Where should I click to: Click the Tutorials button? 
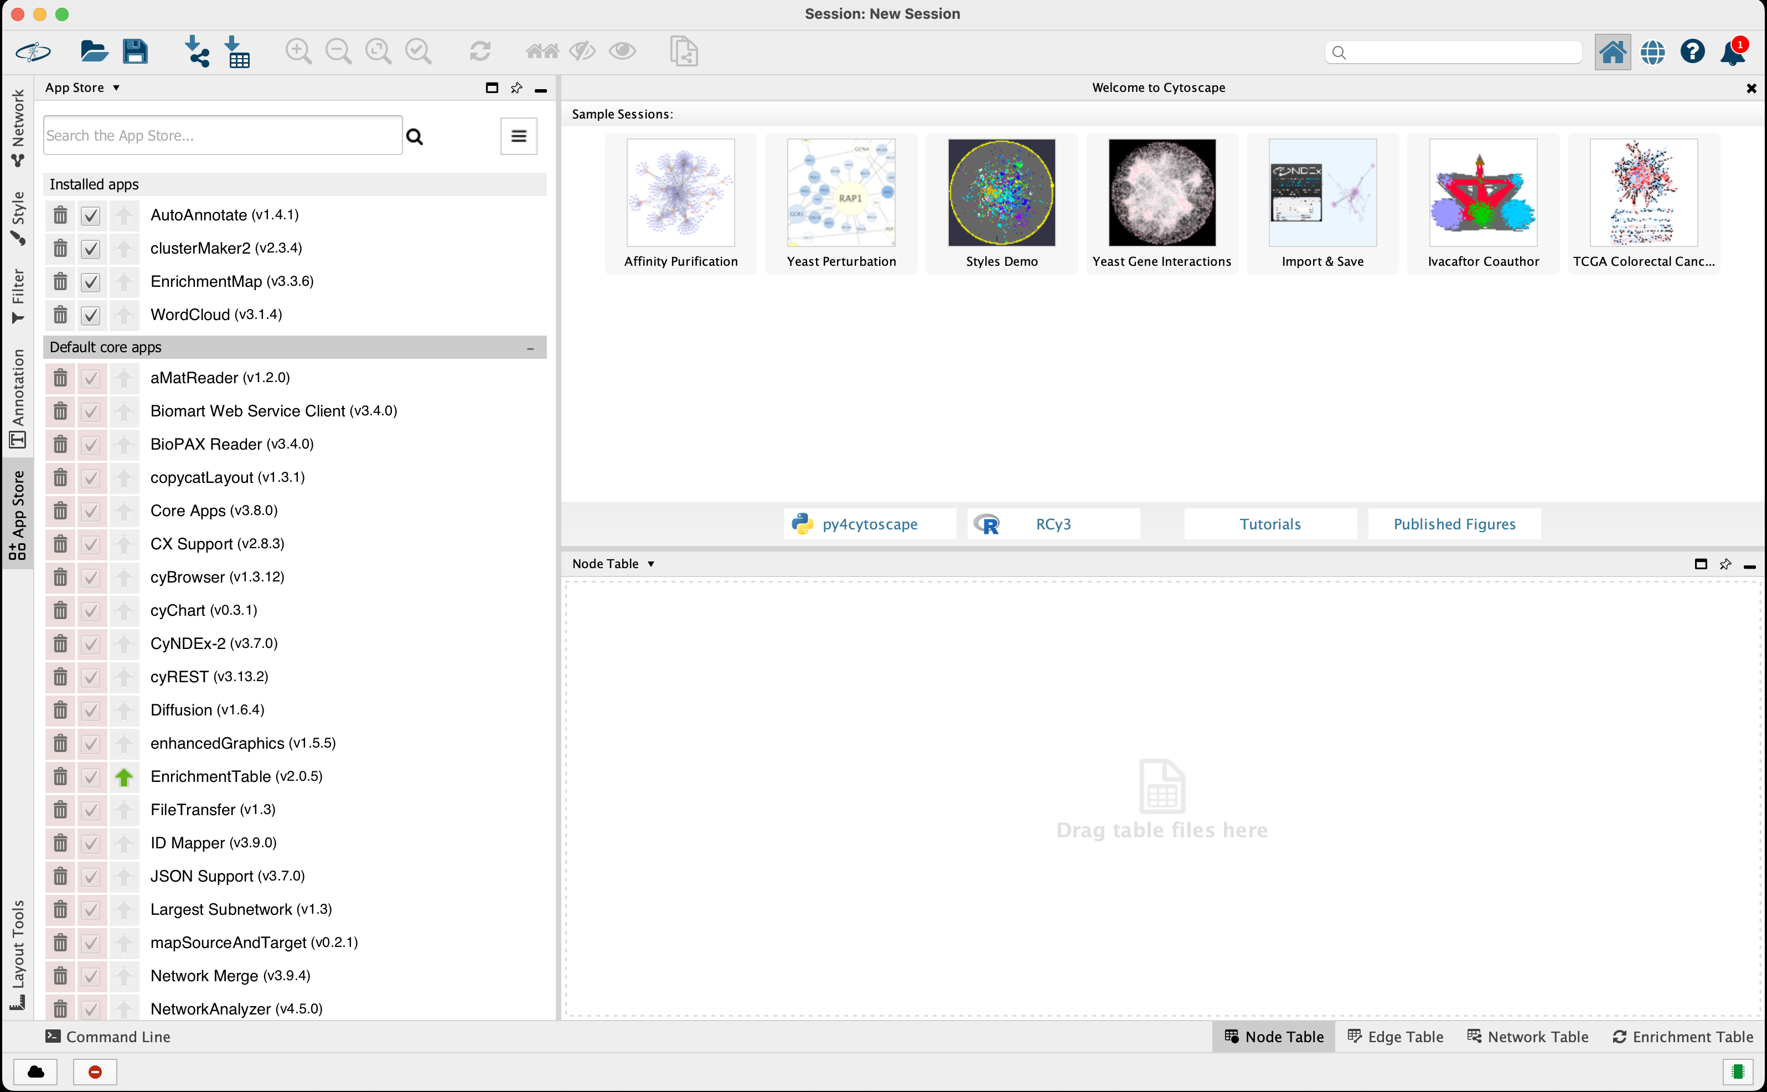pyautogui.click(x=1270, y=524)
